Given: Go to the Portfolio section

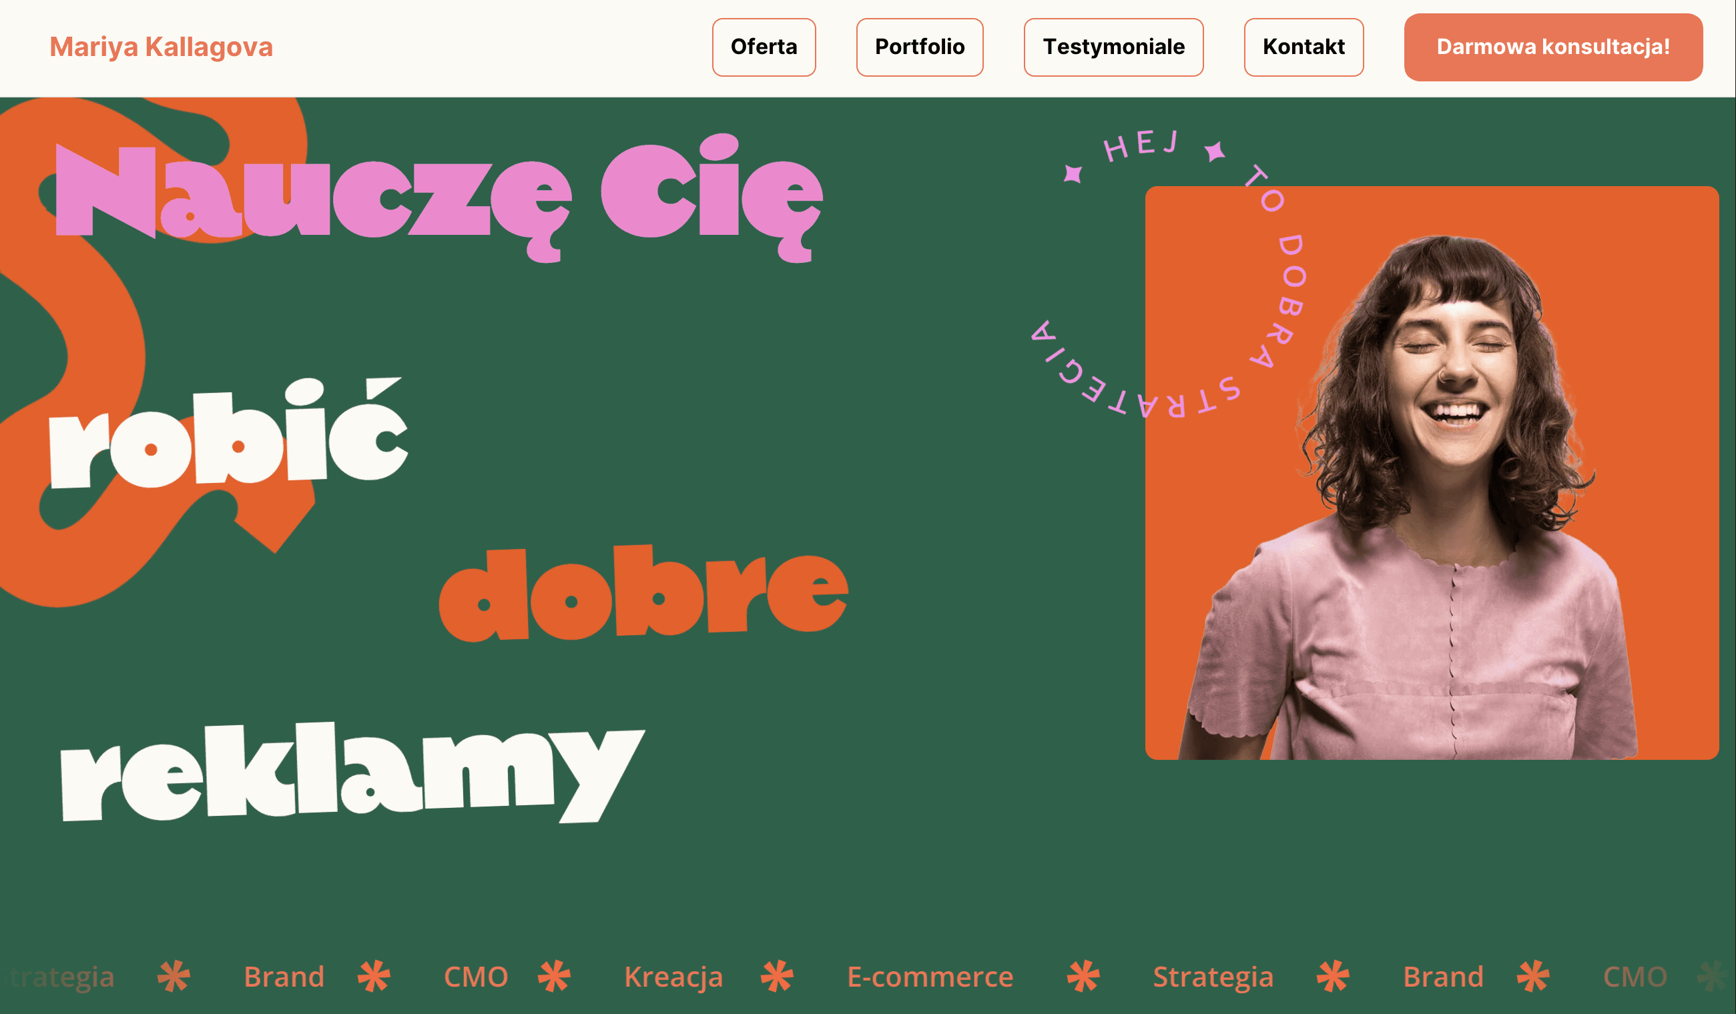Looking at the screenshot, I should [919, 47].
